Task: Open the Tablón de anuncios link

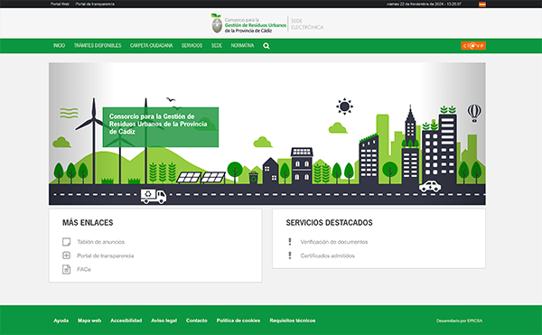Action: click(100, 242)
